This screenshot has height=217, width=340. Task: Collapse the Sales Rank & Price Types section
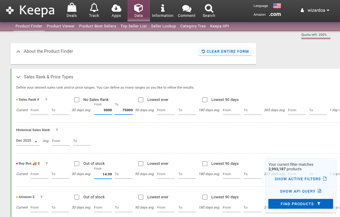(18, 77)
